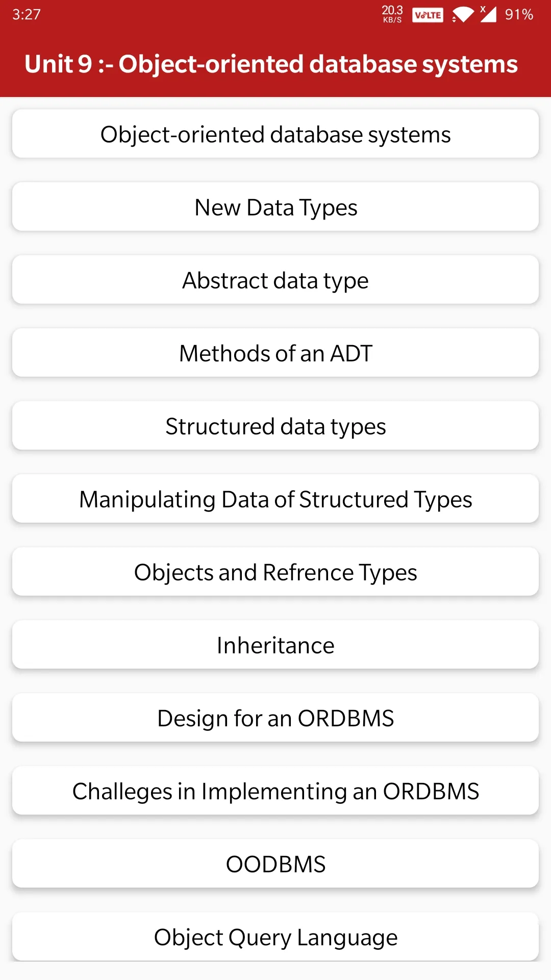Select Structured data types item
551x980 pixels.
coord(275,426)
